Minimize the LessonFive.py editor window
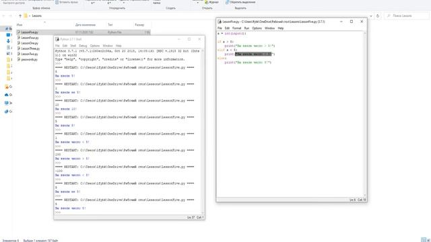 coord(341,22)
